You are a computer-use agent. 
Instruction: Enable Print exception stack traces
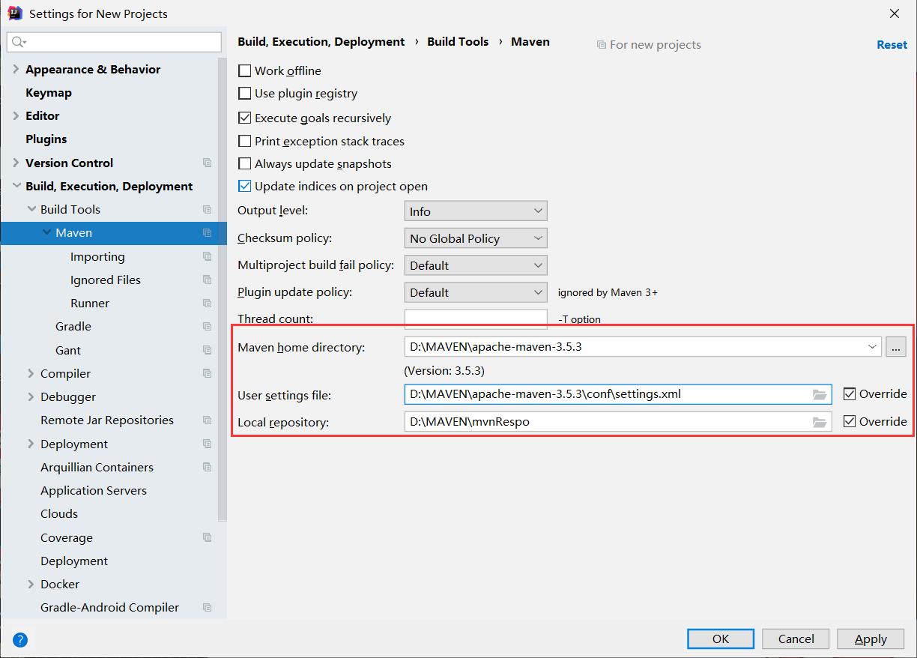click(244, 141)
